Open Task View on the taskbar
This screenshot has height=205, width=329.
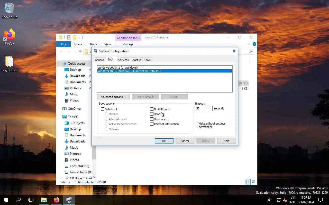click(31, 200)
